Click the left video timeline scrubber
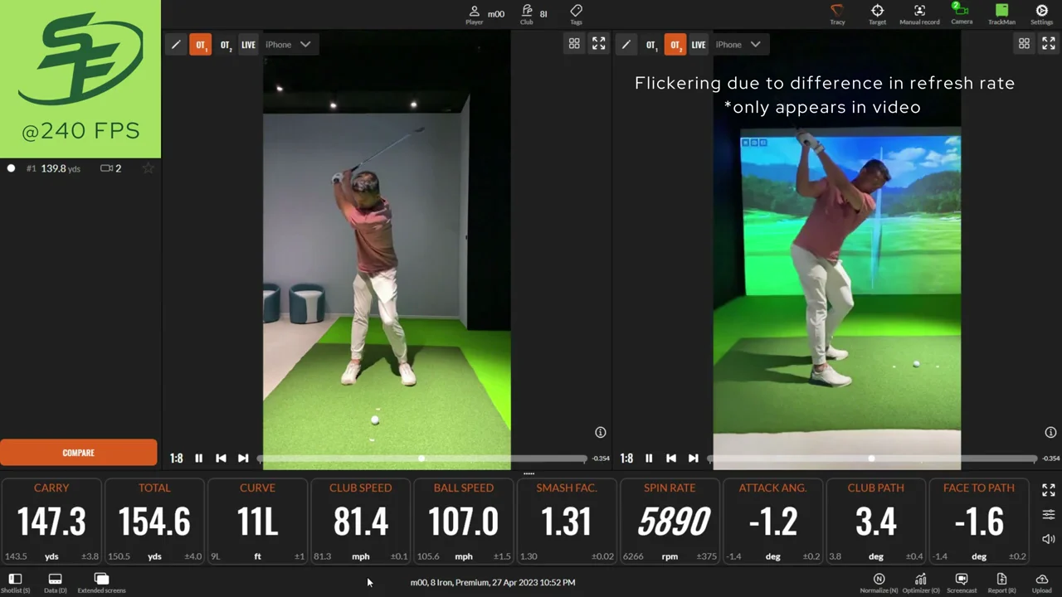1062x597 pixels. coord(421,459)
